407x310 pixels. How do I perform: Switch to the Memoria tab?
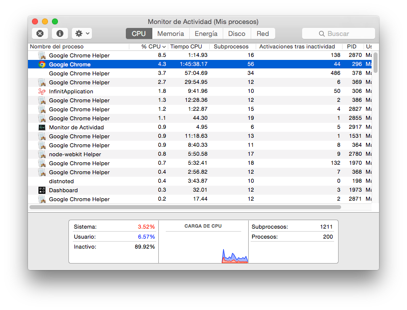(x=170, y=33)
